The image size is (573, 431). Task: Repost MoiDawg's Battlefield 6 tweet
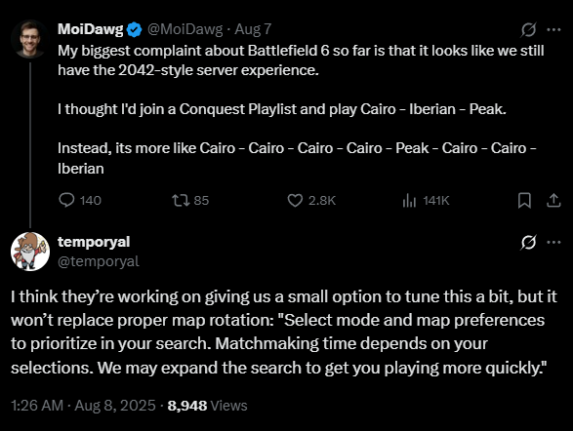[190, 200]
